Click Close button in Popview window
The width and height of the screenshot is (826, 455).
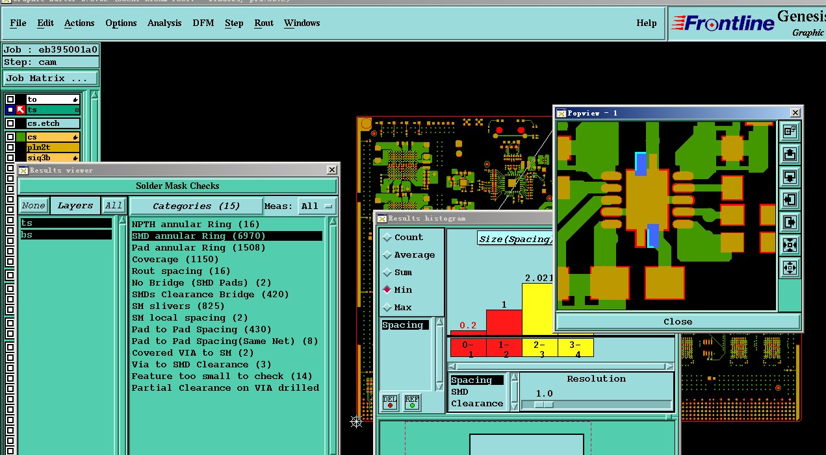pos(678,321)
